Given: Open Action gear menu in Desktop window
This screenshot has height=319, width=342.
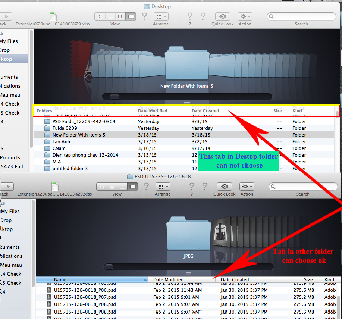Looking at the screenshot, I should click(x=245, y=16).
